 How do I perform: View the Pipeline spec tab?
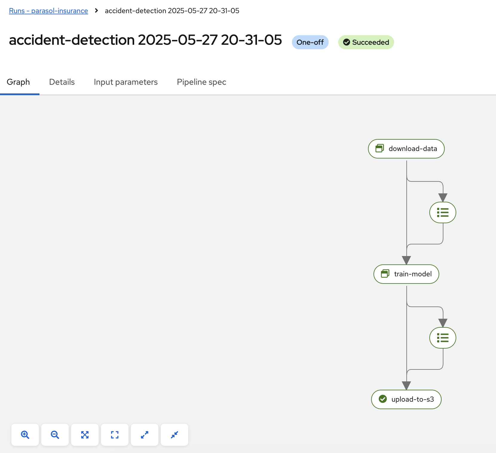tap(201, 82)
